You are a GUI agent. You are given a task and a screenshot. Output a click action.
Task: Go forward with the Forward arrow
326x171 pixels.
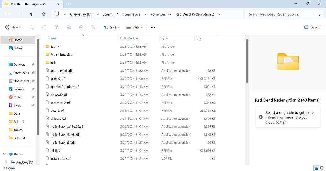coord(19,14)
